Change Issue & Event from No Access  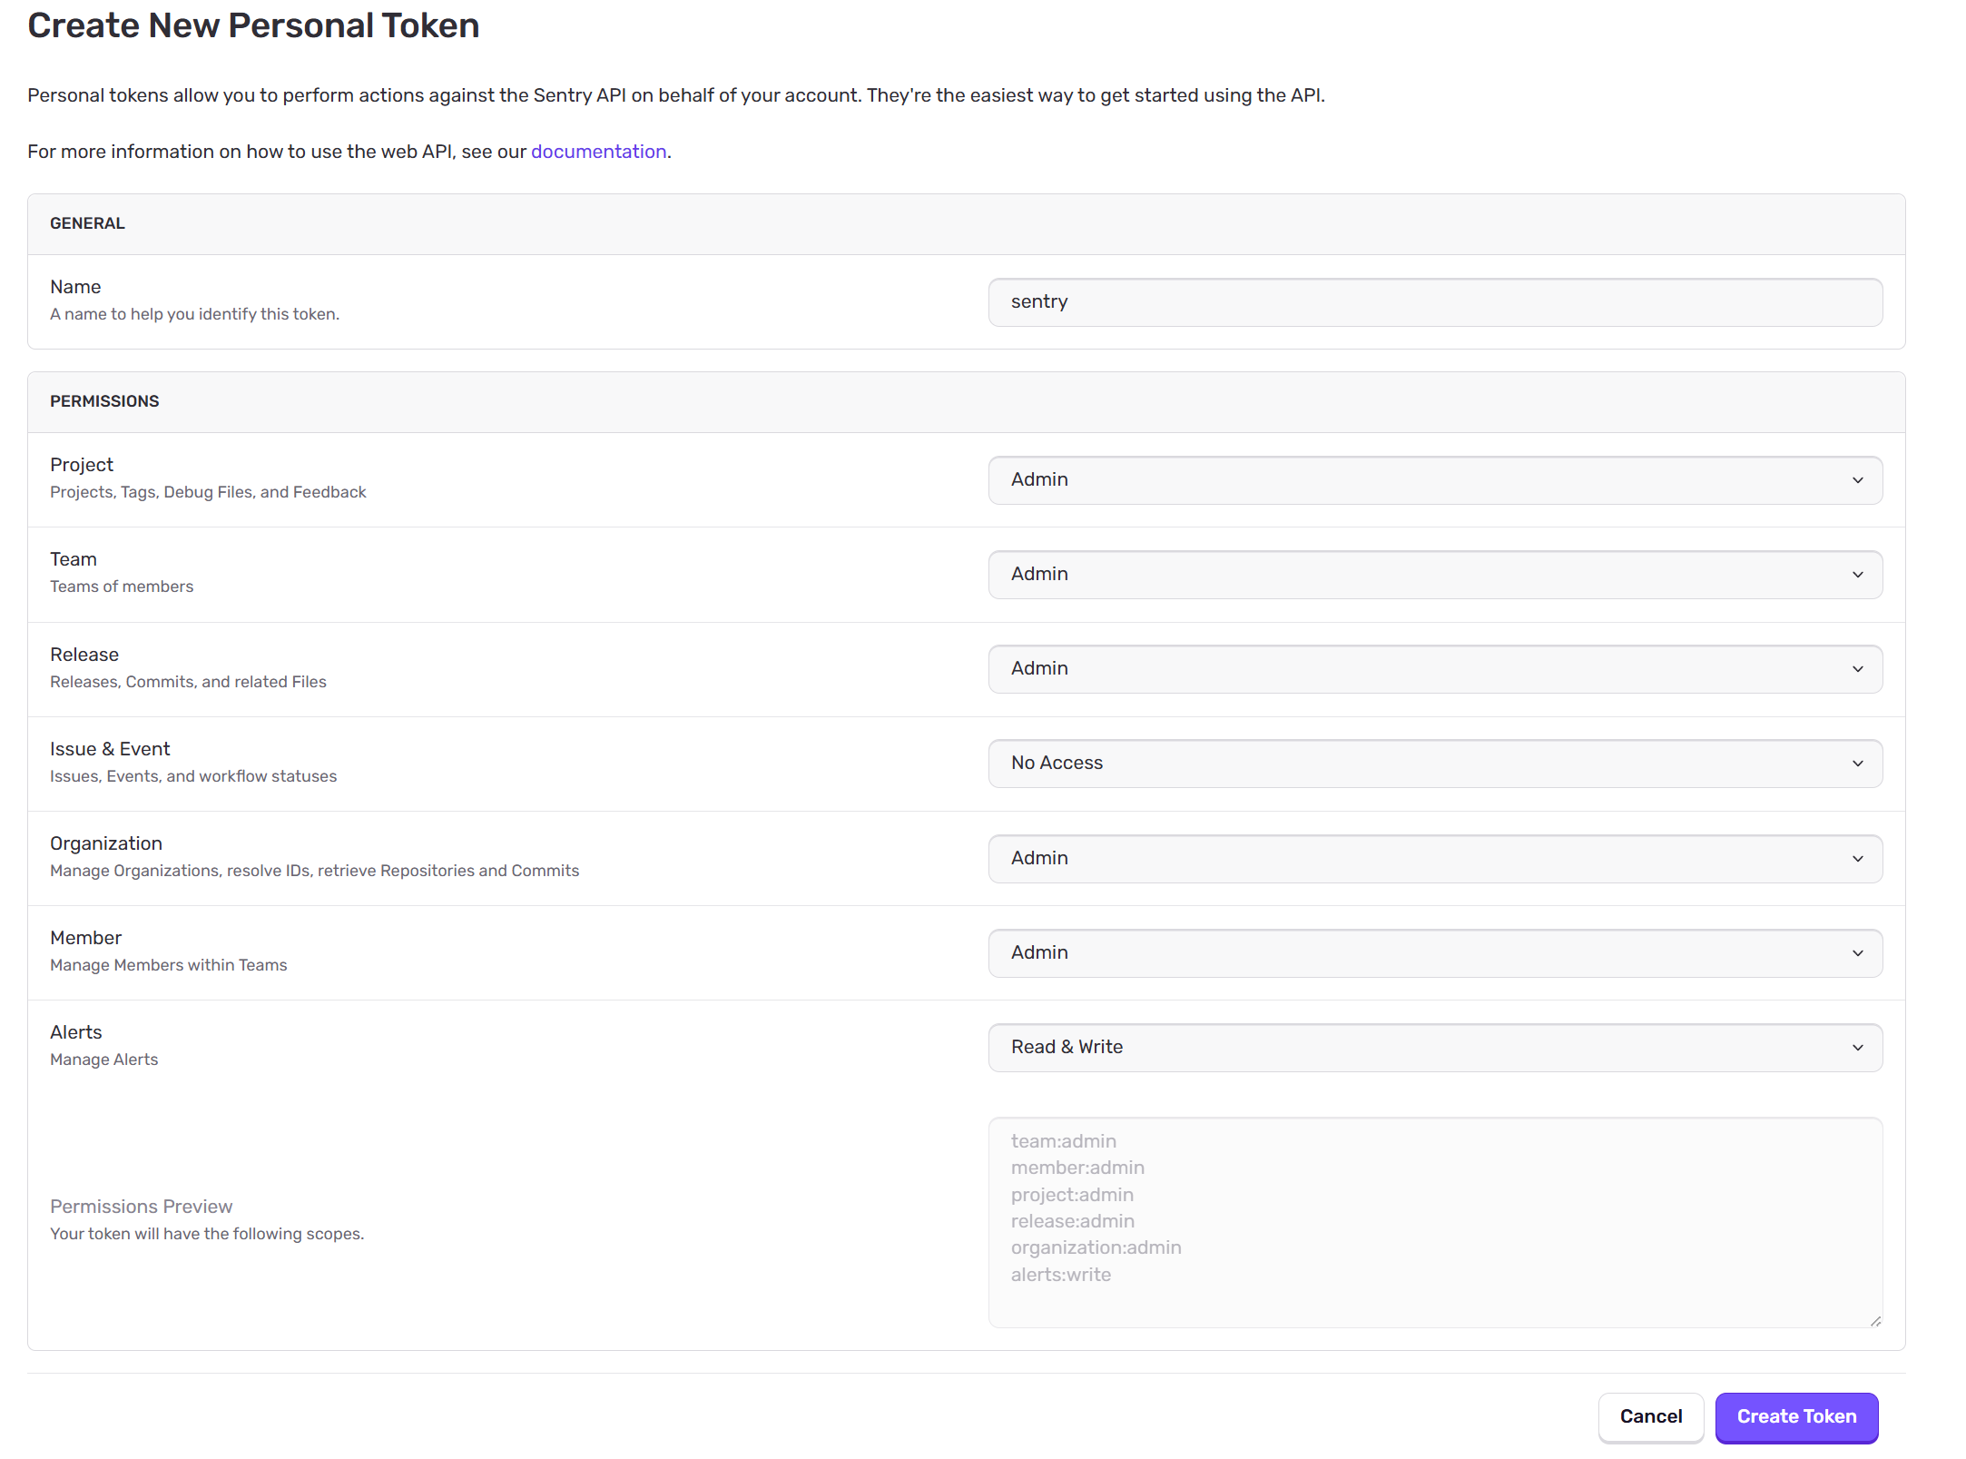click(1434, 764)
